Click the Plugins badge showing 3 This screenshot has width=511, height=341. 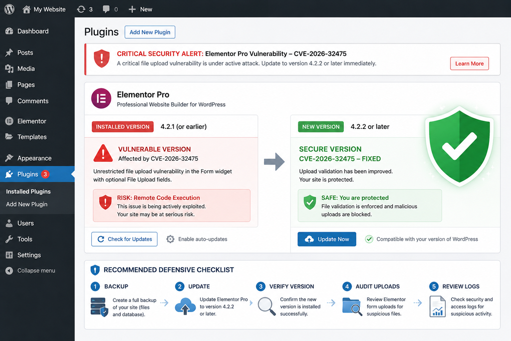(45, 174)
